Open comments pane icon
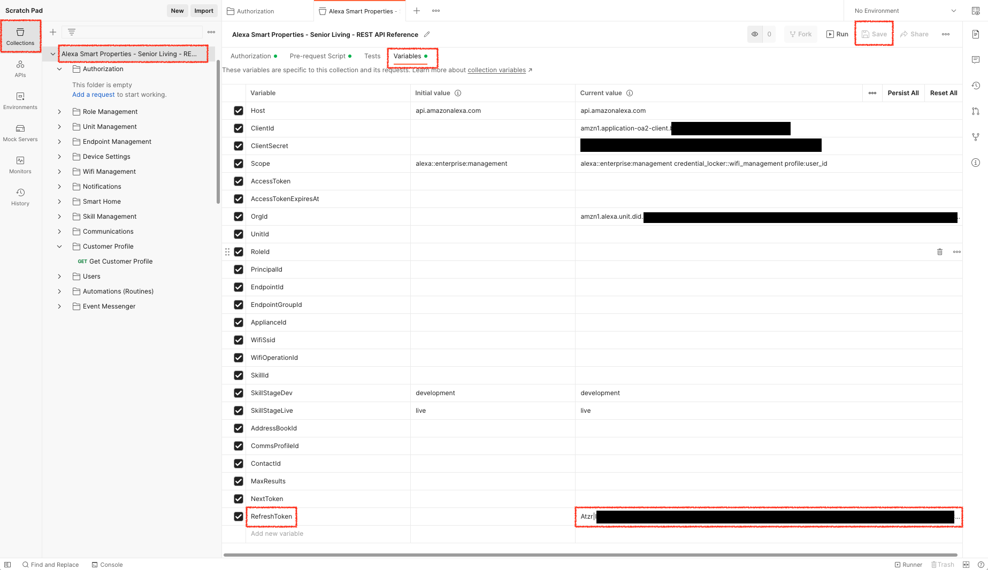 click(x=976, y=60)
